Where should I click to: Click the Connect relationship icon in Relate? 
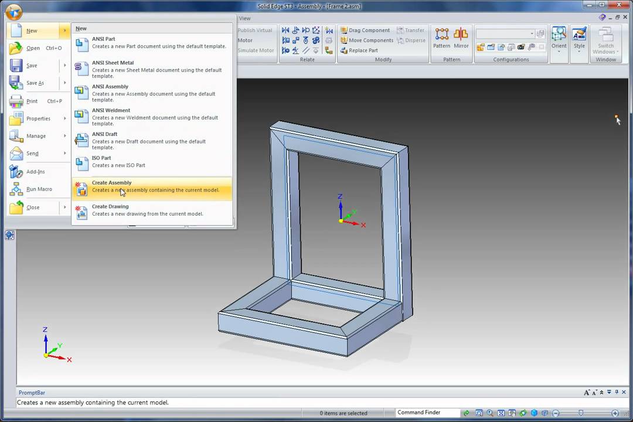point(295,40)
